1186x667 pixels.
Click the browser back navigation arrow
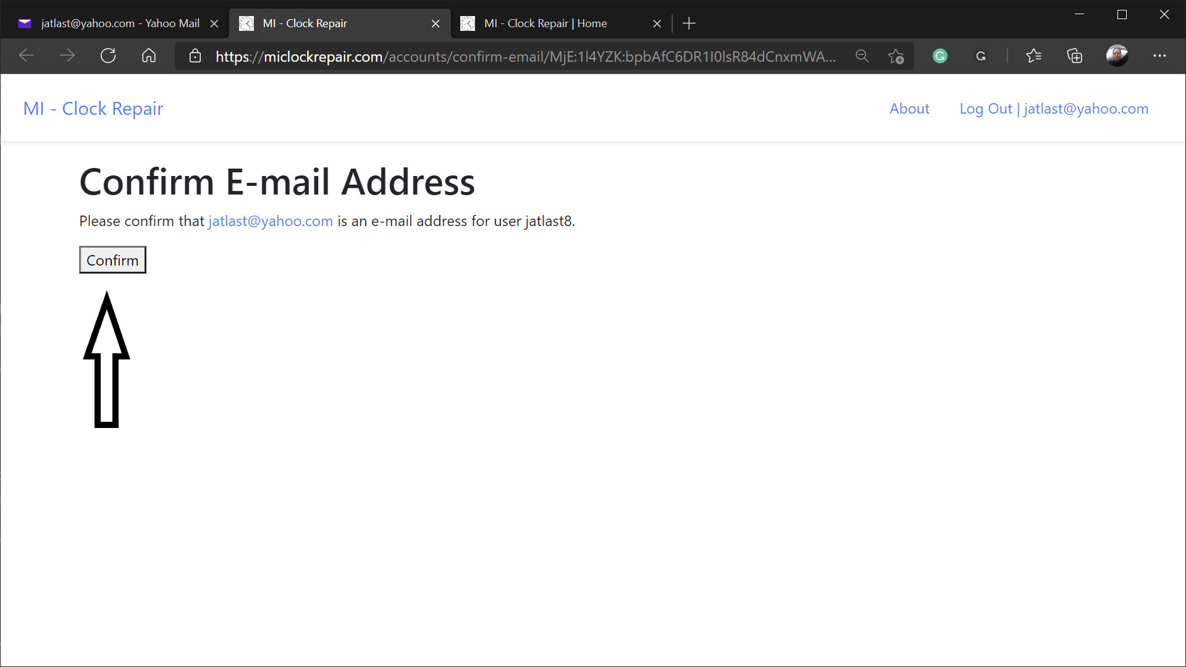26,56
